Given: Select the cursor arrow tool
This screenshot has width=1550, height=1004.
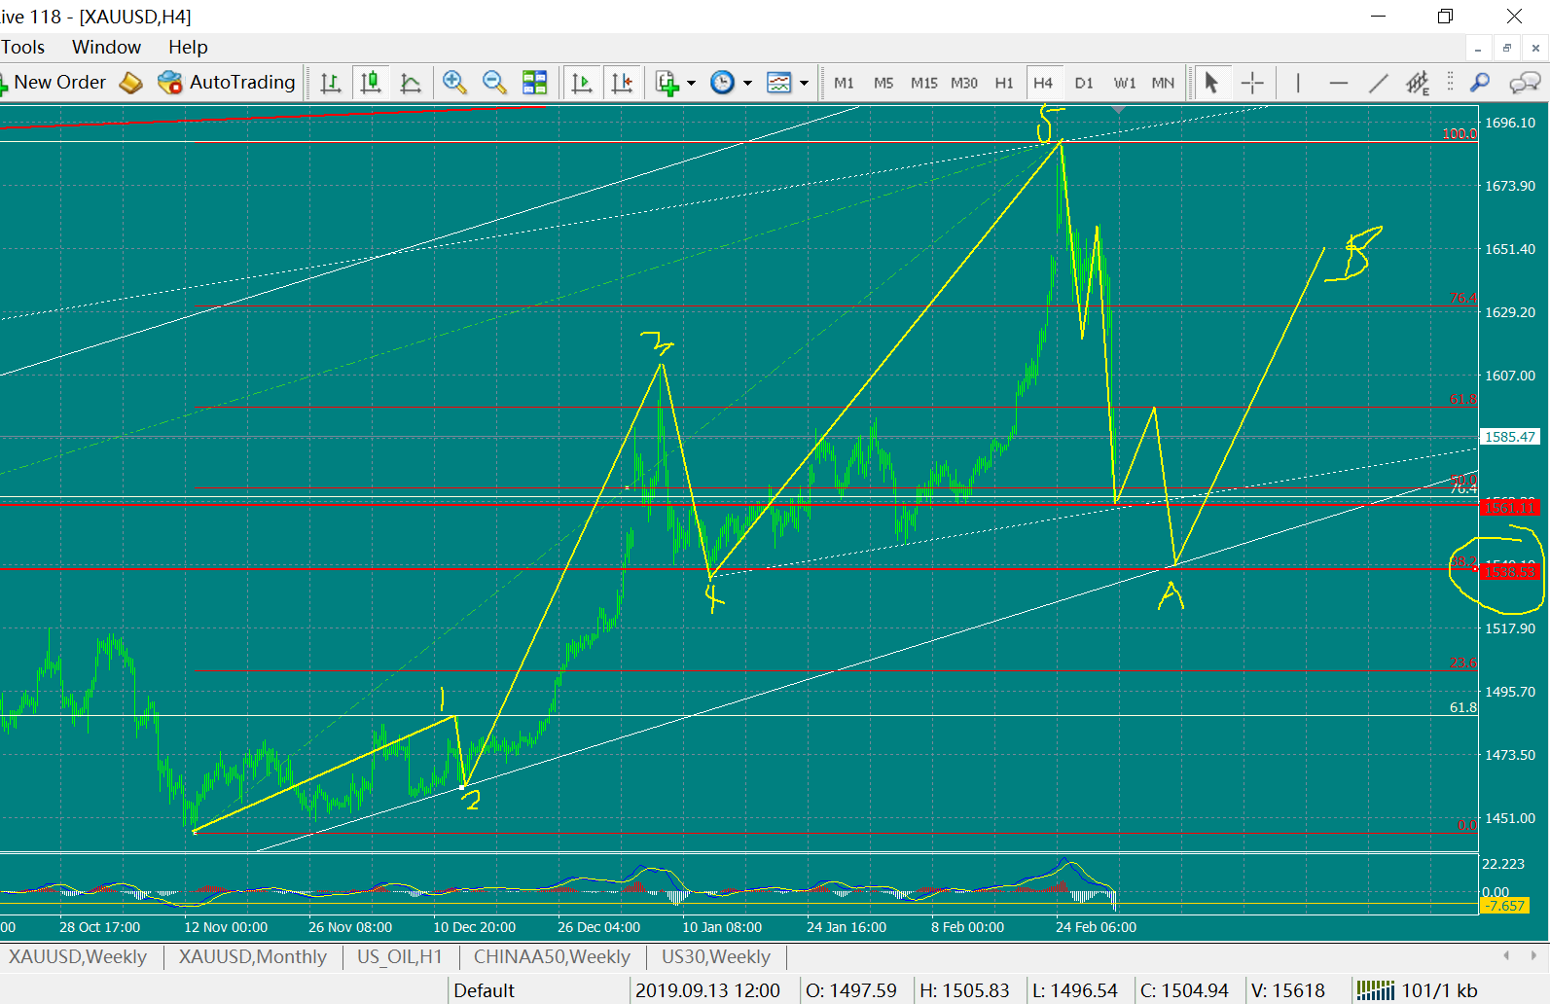Looking at the screenshot, I should tap(1211, 83).
